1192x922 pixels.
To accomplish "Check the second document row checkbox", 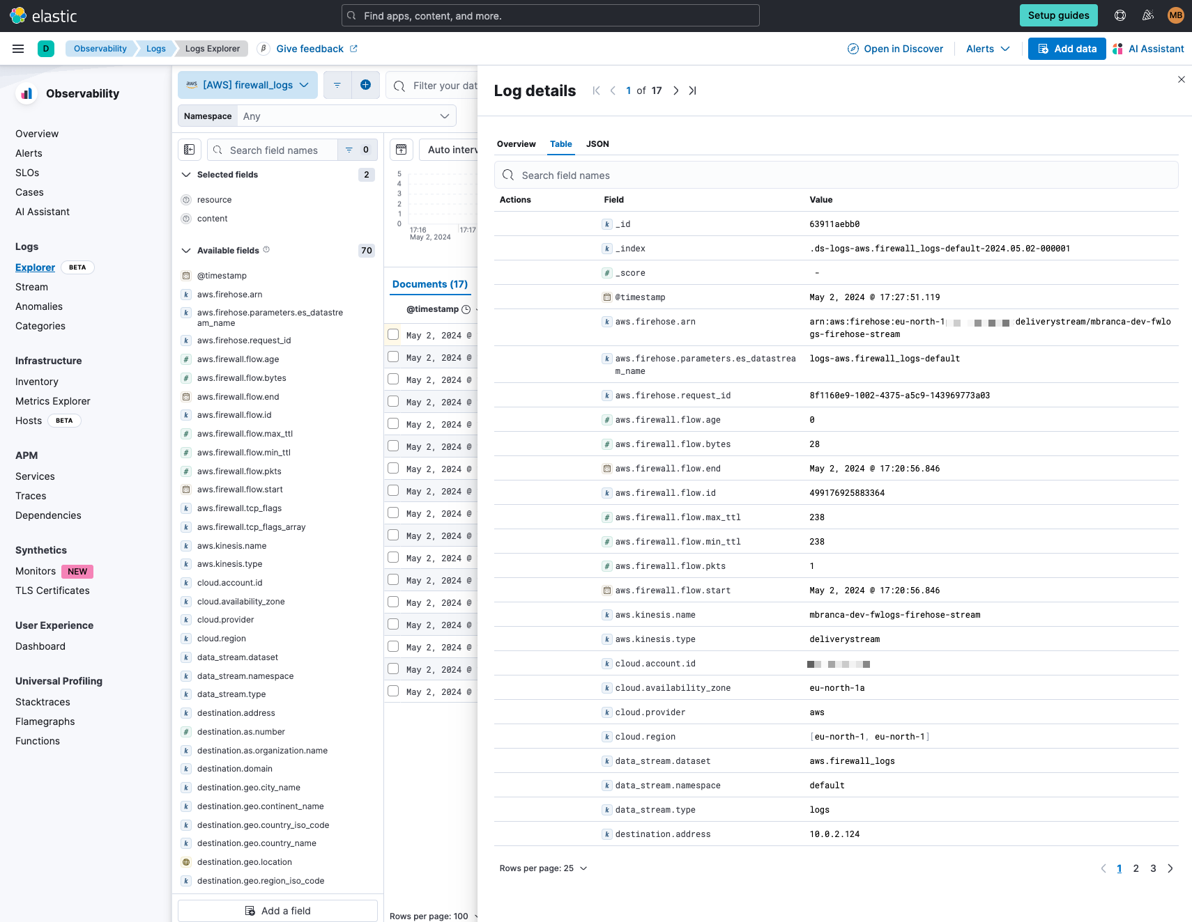I will click(x=393, y=357).
